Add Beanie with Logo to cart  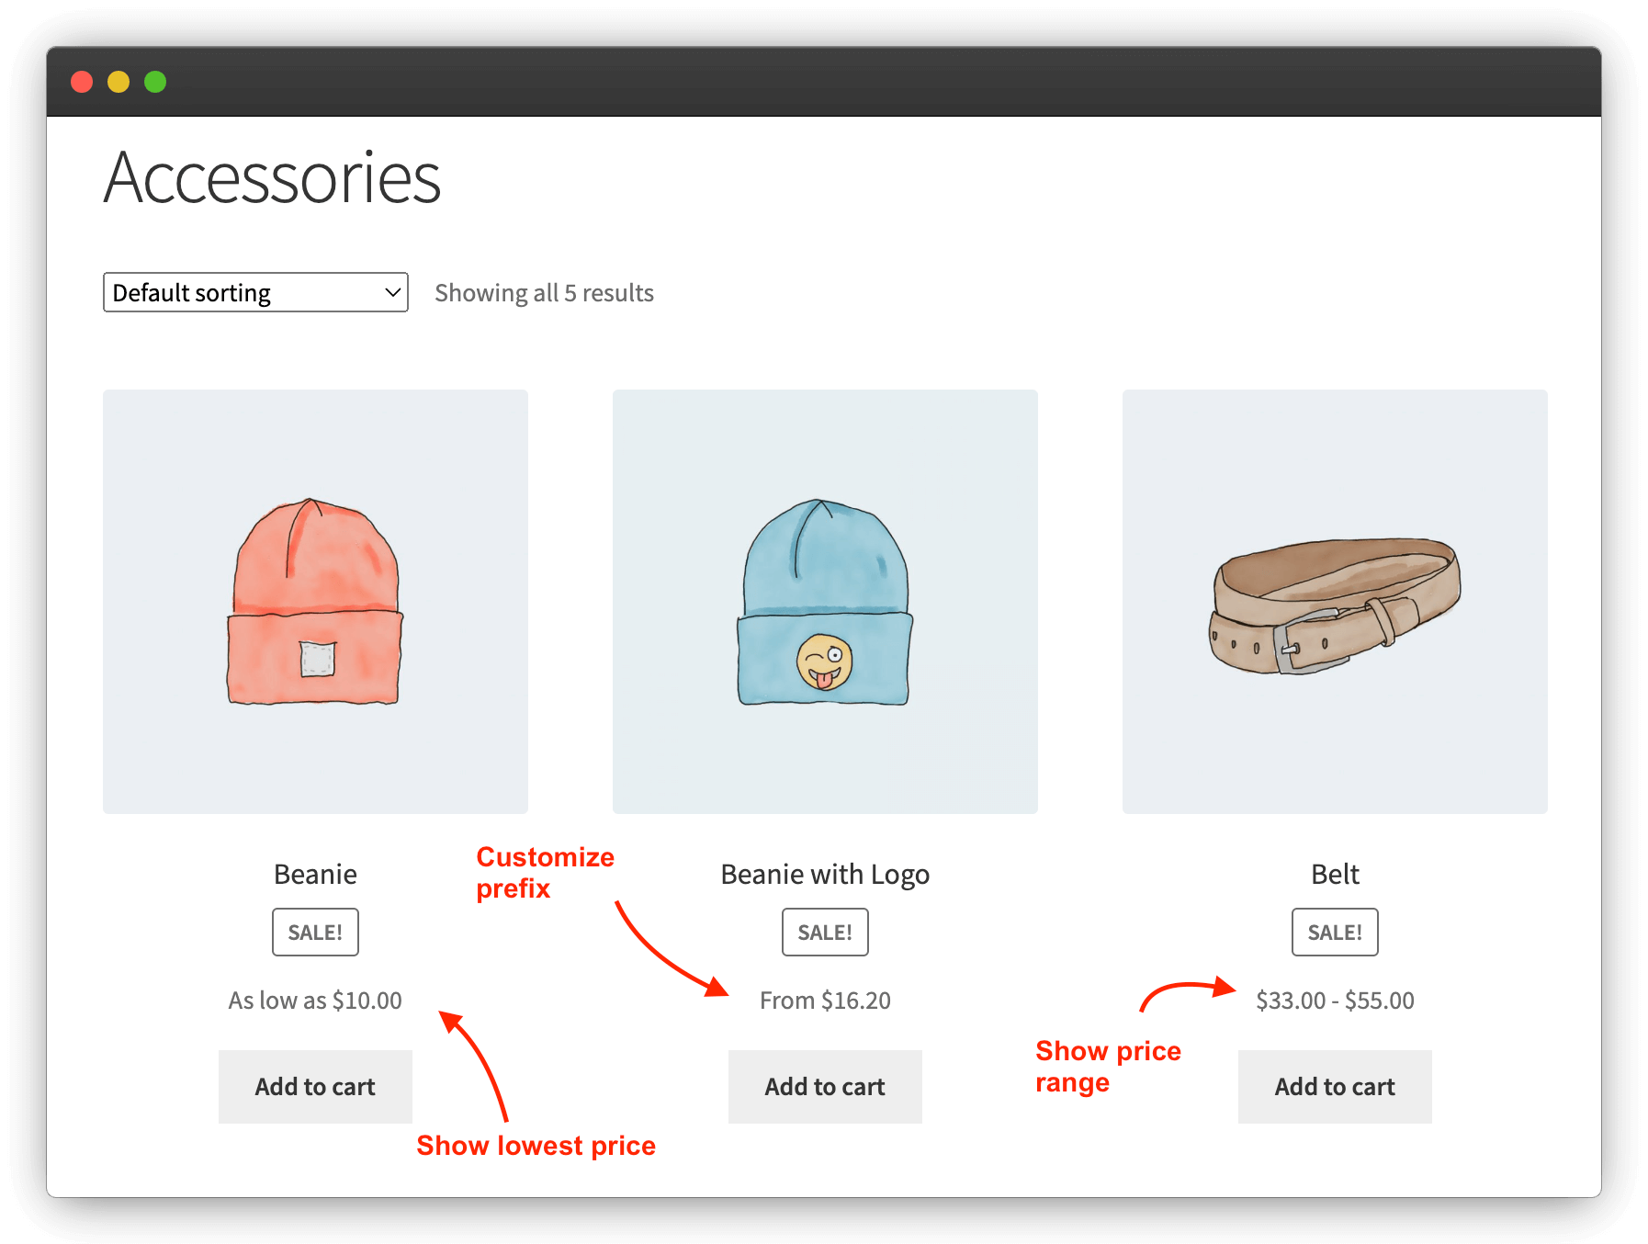(825, 1087)
